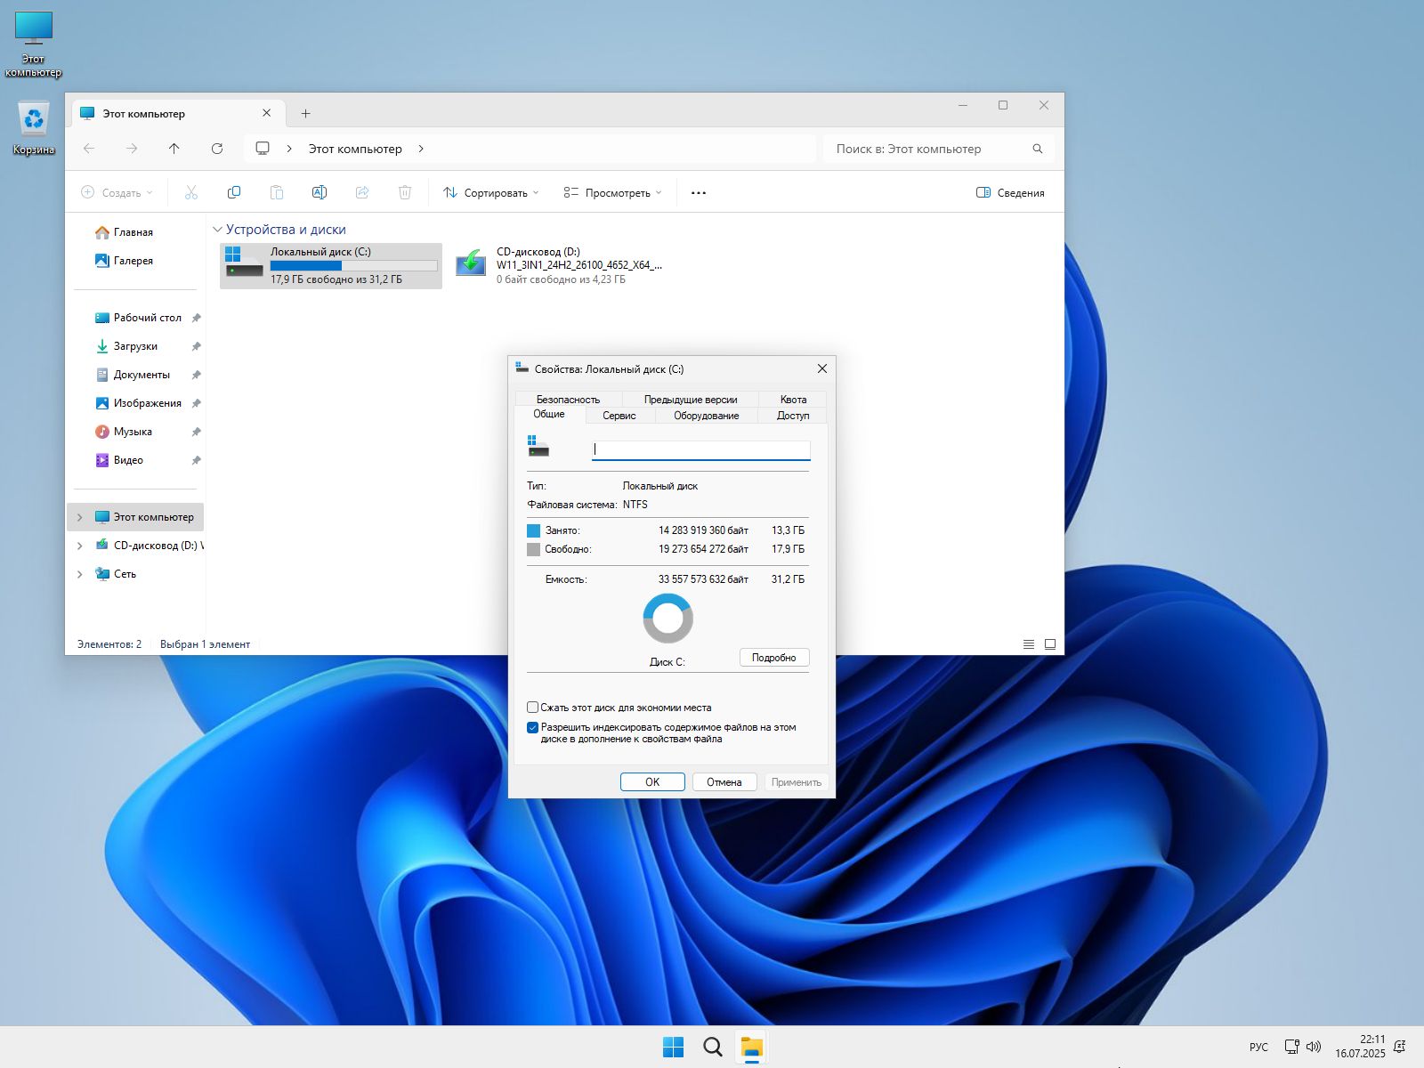Open Корзина recycle bin desktop icon
The height and width of the screenshot is (1068, 1424).
point(34,127)
